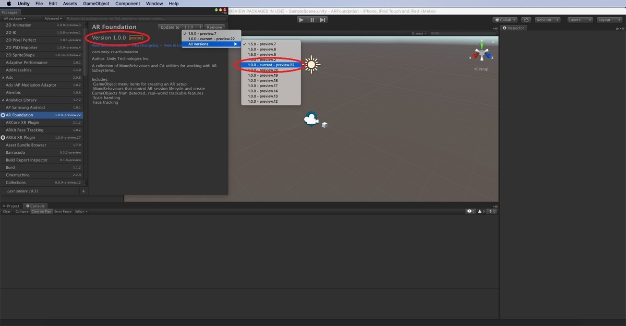
Task: Open the Unity application menu
Action: (23, 4)
